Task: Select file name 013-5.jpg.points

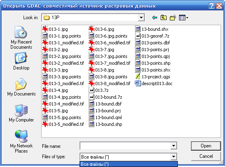Action: (65, 117)
